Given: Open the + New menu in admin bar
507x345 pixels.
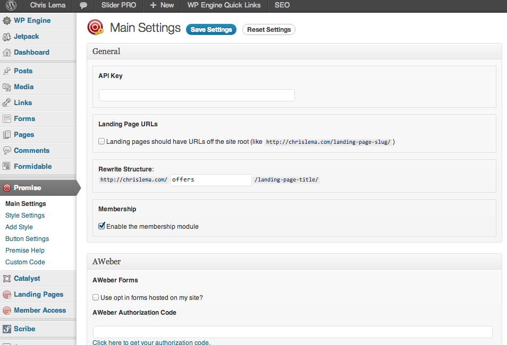Looking at the screenshot, I should click(x=162, y=5).
